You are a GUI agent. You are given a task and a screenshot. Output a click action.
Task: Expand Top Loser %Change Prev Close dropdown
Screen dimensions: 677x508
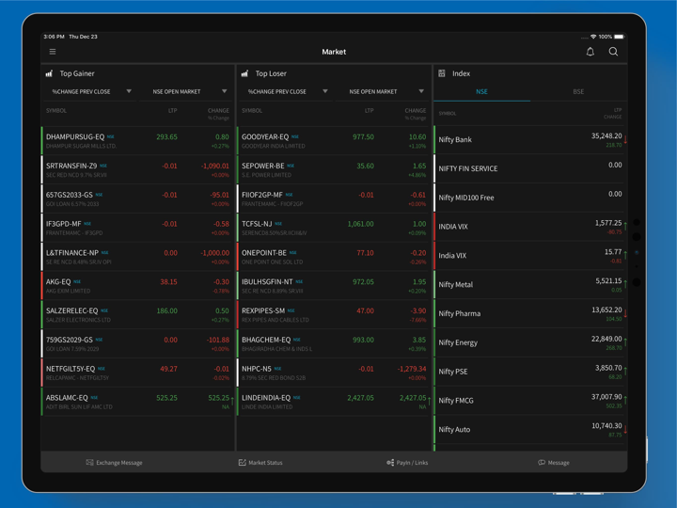click(x=287, y=92)
